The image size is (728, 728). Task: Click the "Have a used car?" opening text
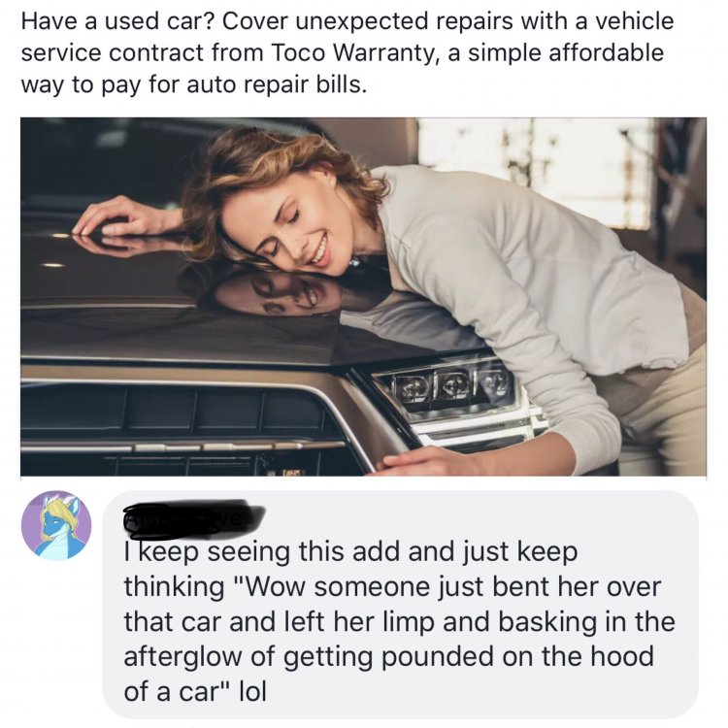[x=117, y=21]
